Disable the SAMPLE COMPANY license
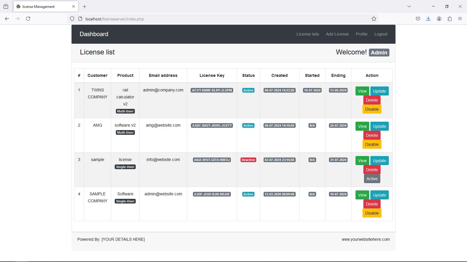Viewport: 467px width, 262px height. pos(372,213)
